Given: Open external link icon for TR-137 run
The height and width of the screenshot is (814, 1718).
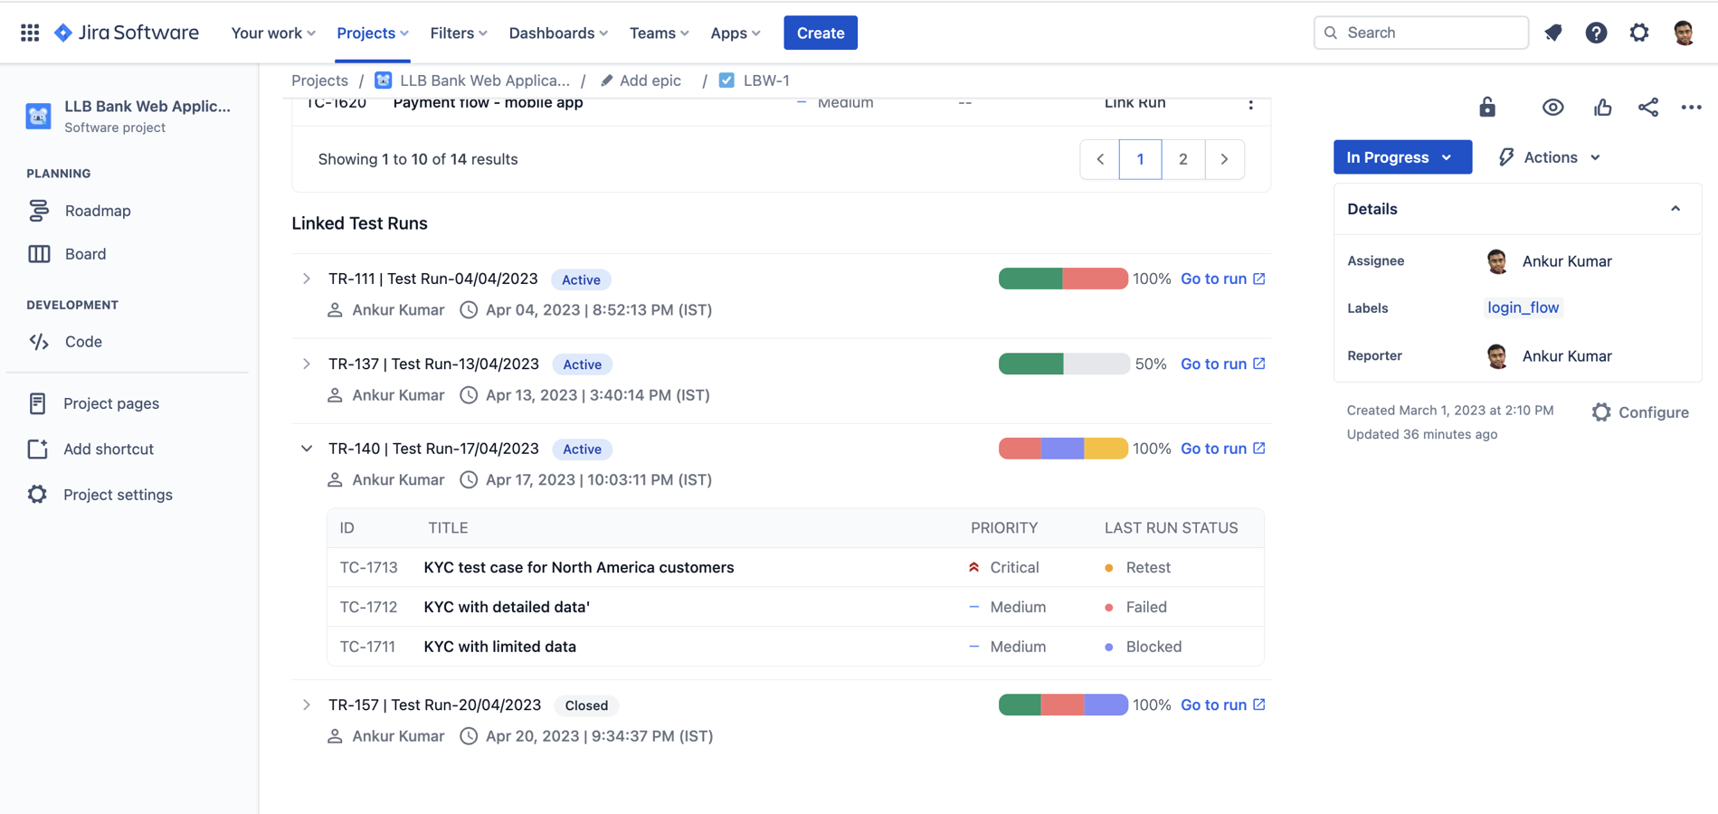Looking at the screenshot, I should pos(1259,364).
